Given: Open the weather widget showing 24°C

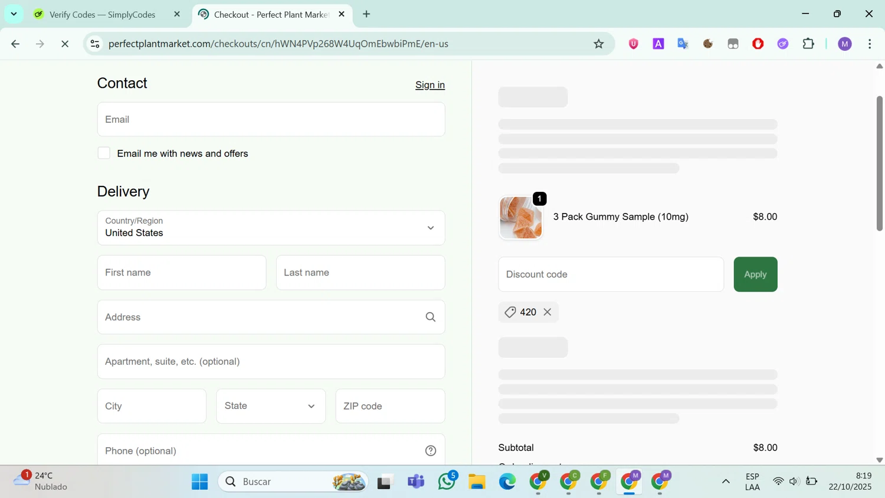Looking at the screenshot, I should [40, 481].
